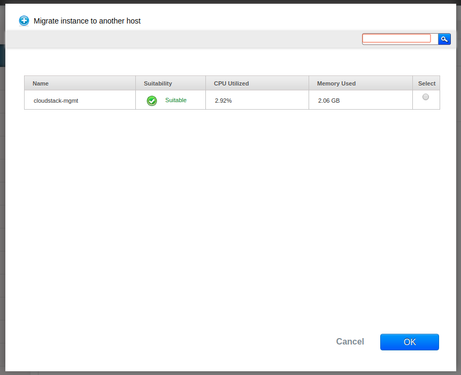The height and width of the screenshot is (375, 461).
Task: Click the Name column header
Action: coord(80,83)
